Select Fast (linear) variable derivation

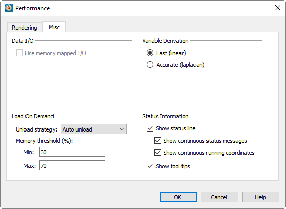[x=150, y=53]
